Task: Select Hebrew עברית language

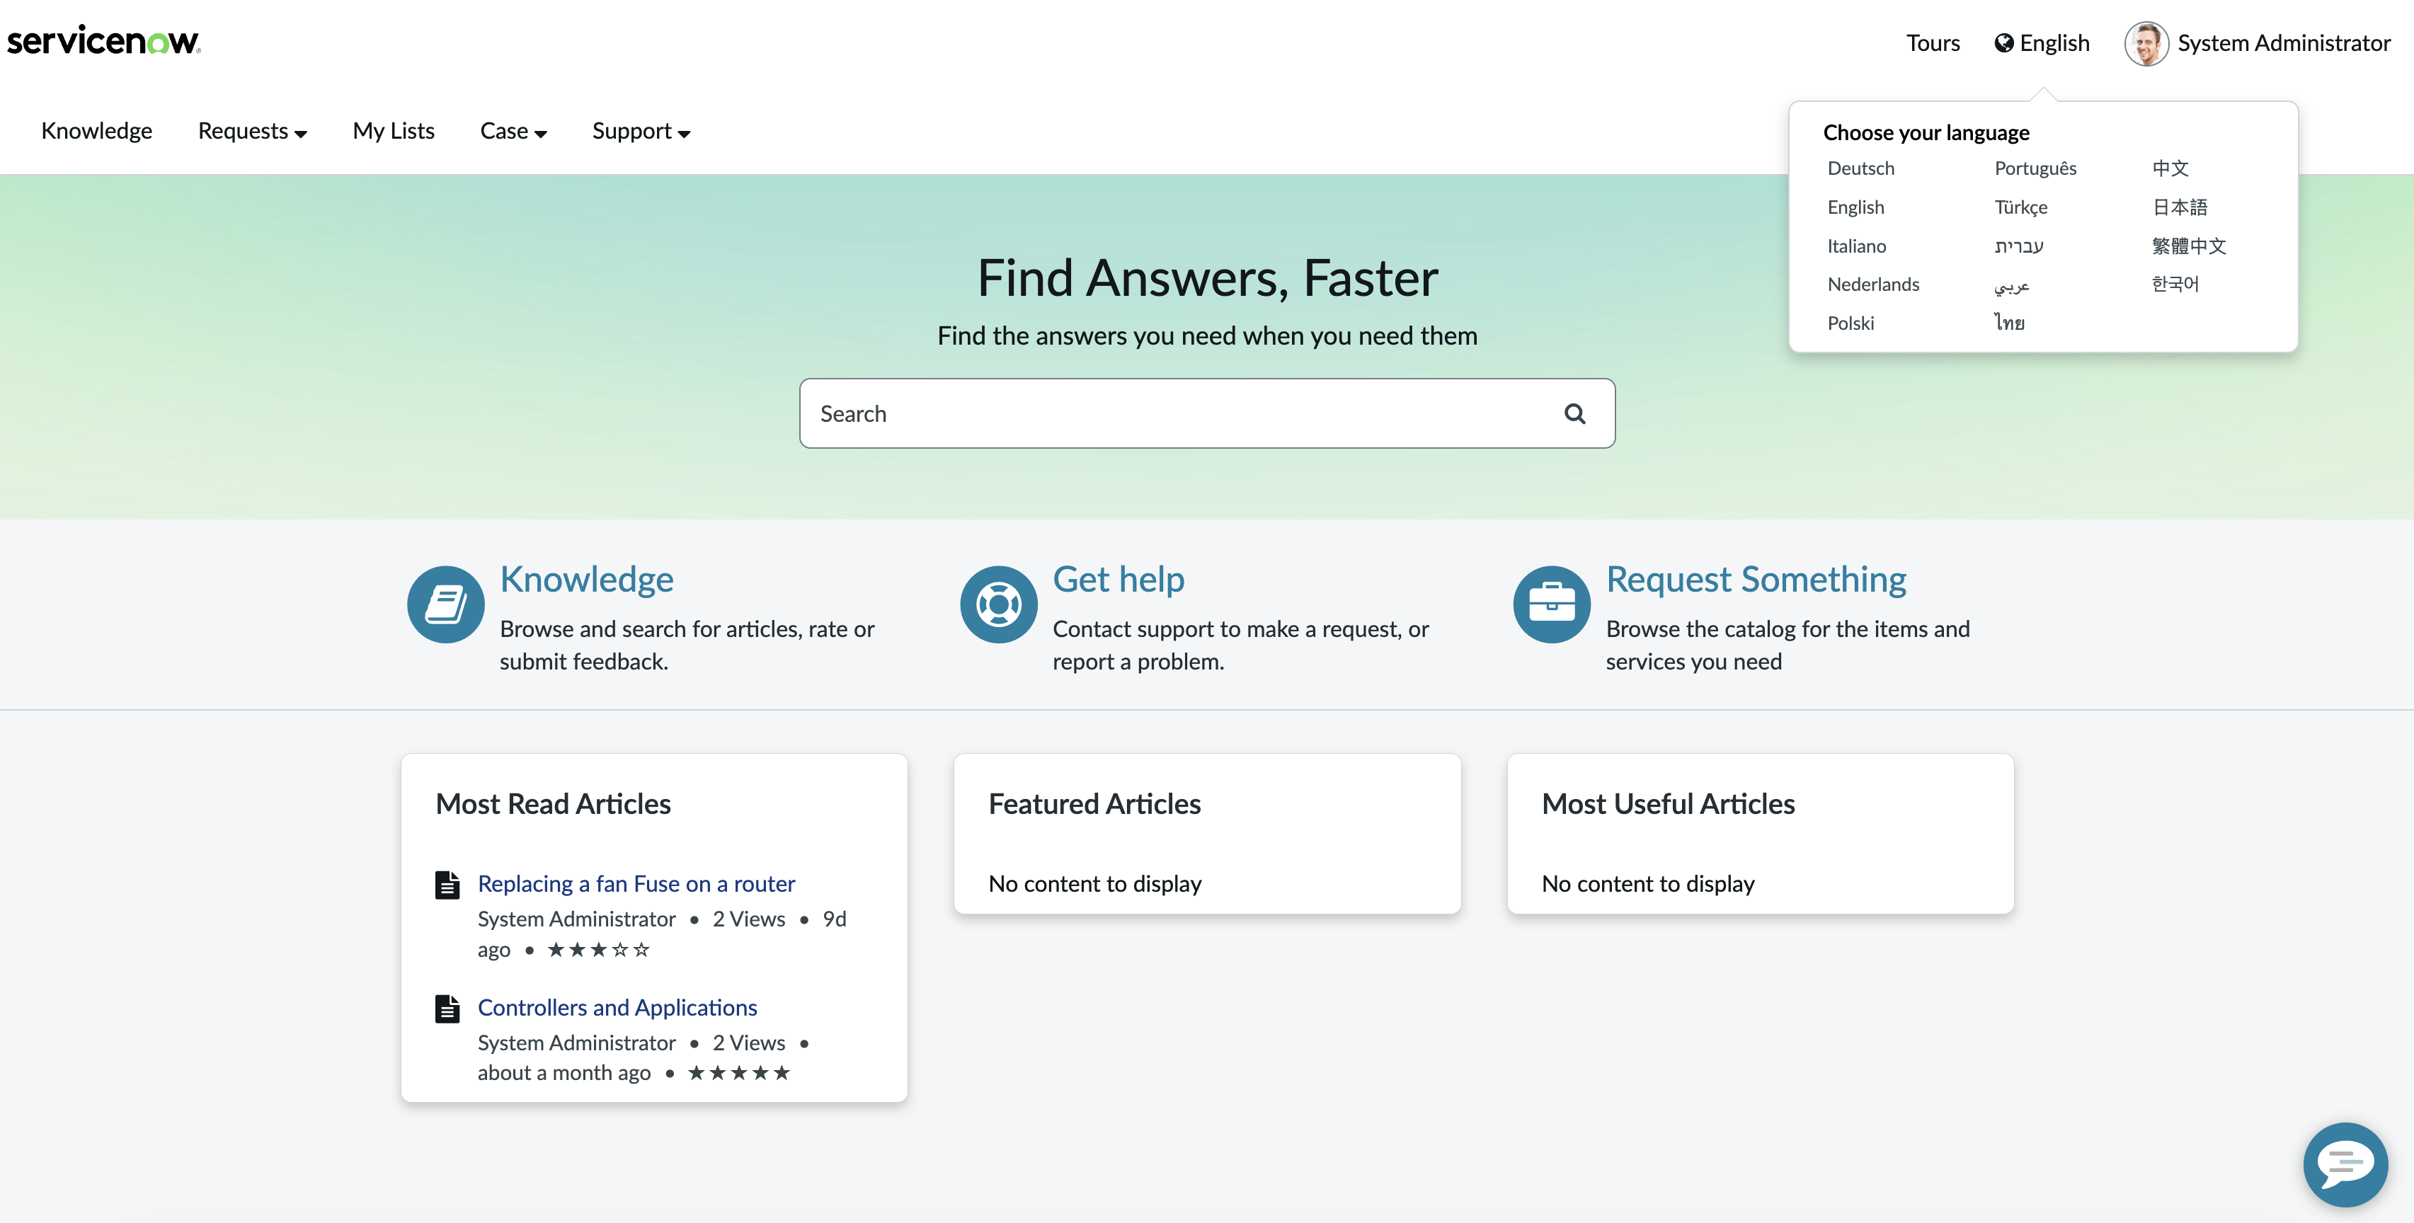Action: point(2018,246)
